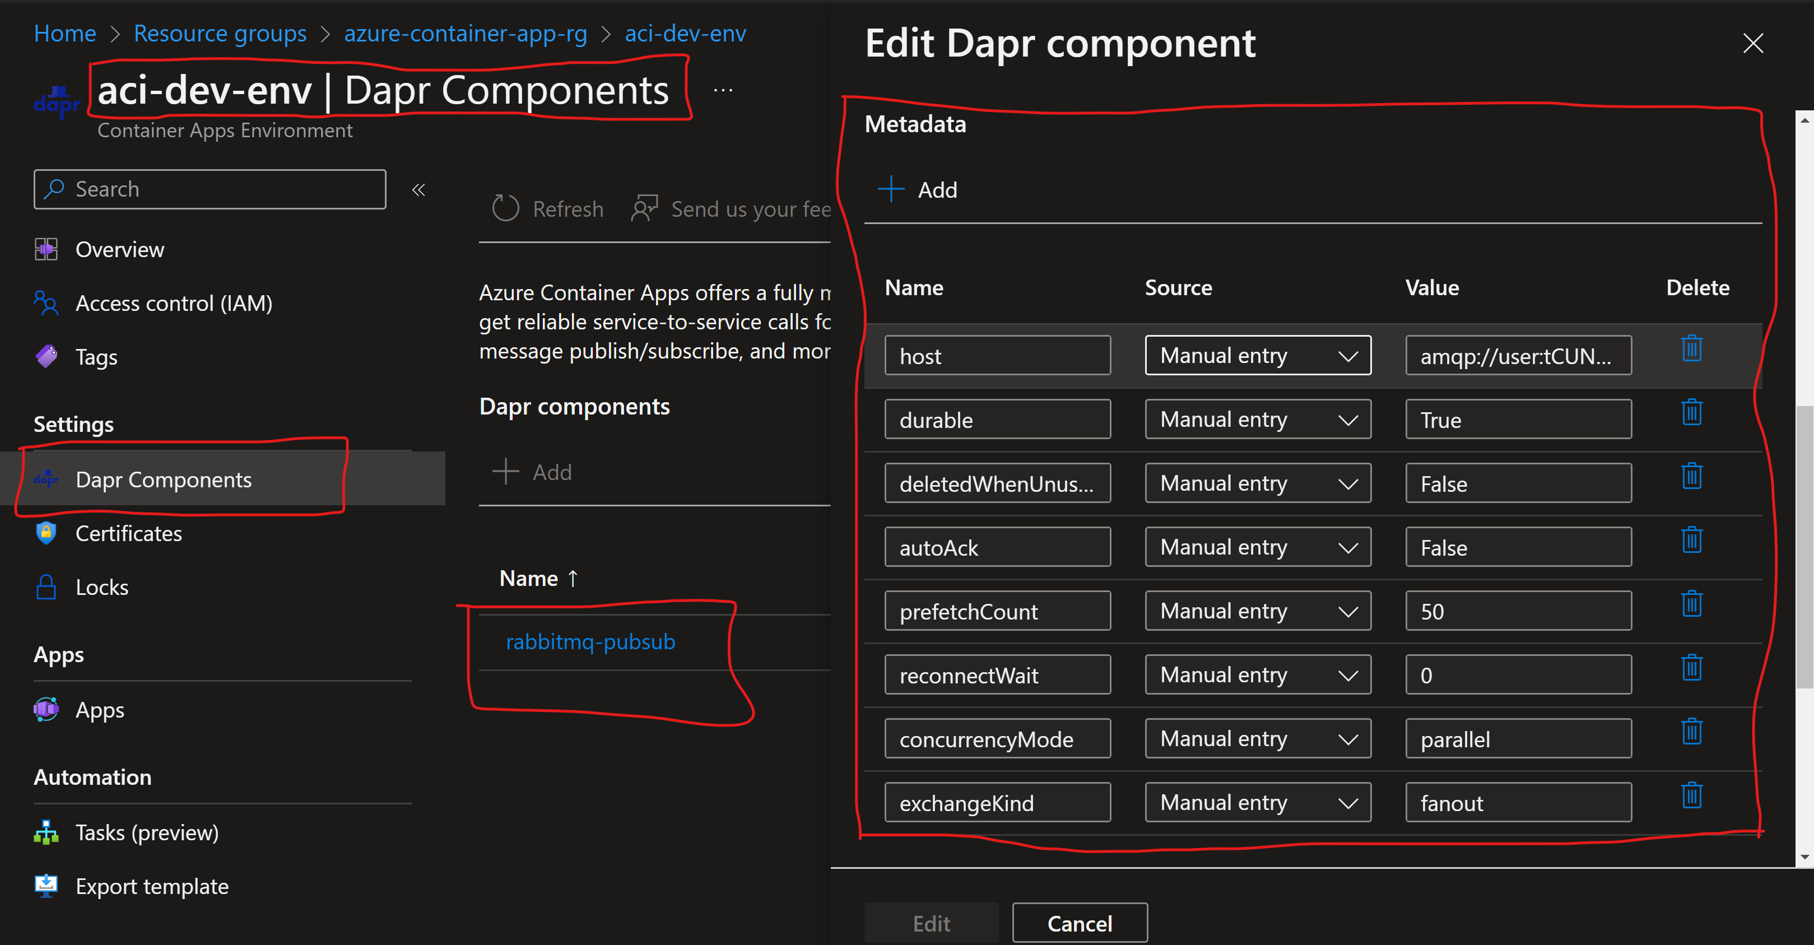The image size is (1814, 945).
Task: Click the feedback person icon
Action: pyautogui.click(x=644, y=208)
